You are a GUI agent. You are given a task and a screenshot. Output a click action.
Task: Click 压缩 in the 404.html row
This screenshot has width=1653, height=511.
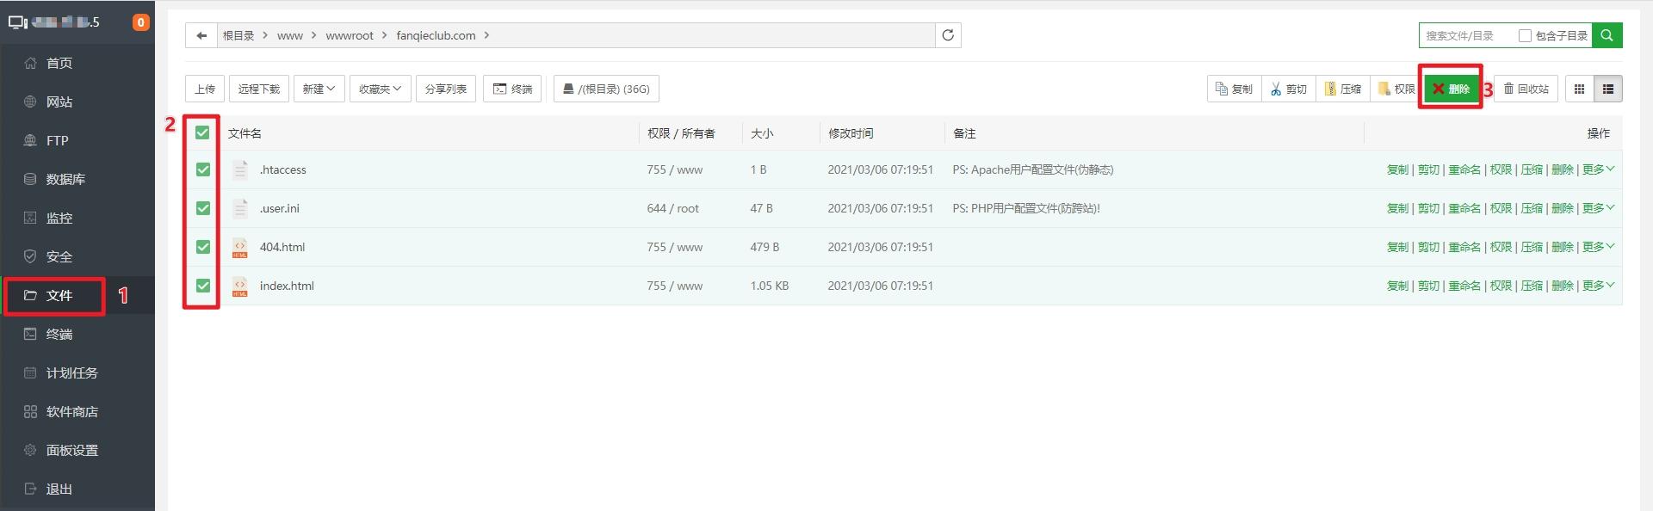(x=1532, y=247)
